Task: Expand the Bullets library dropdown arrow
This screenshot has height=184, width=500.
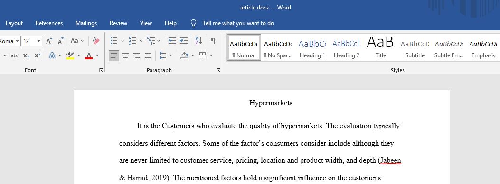Action: [123, 41]
